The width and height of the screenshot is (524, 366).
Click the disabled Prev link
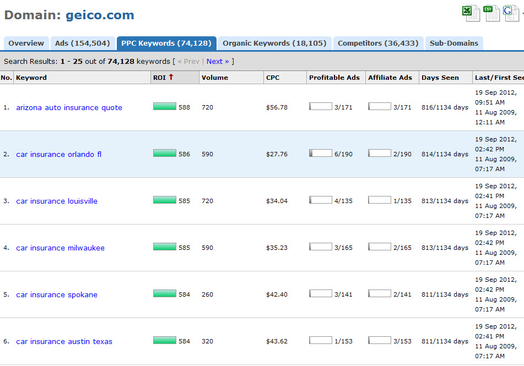tap(188, 62)
